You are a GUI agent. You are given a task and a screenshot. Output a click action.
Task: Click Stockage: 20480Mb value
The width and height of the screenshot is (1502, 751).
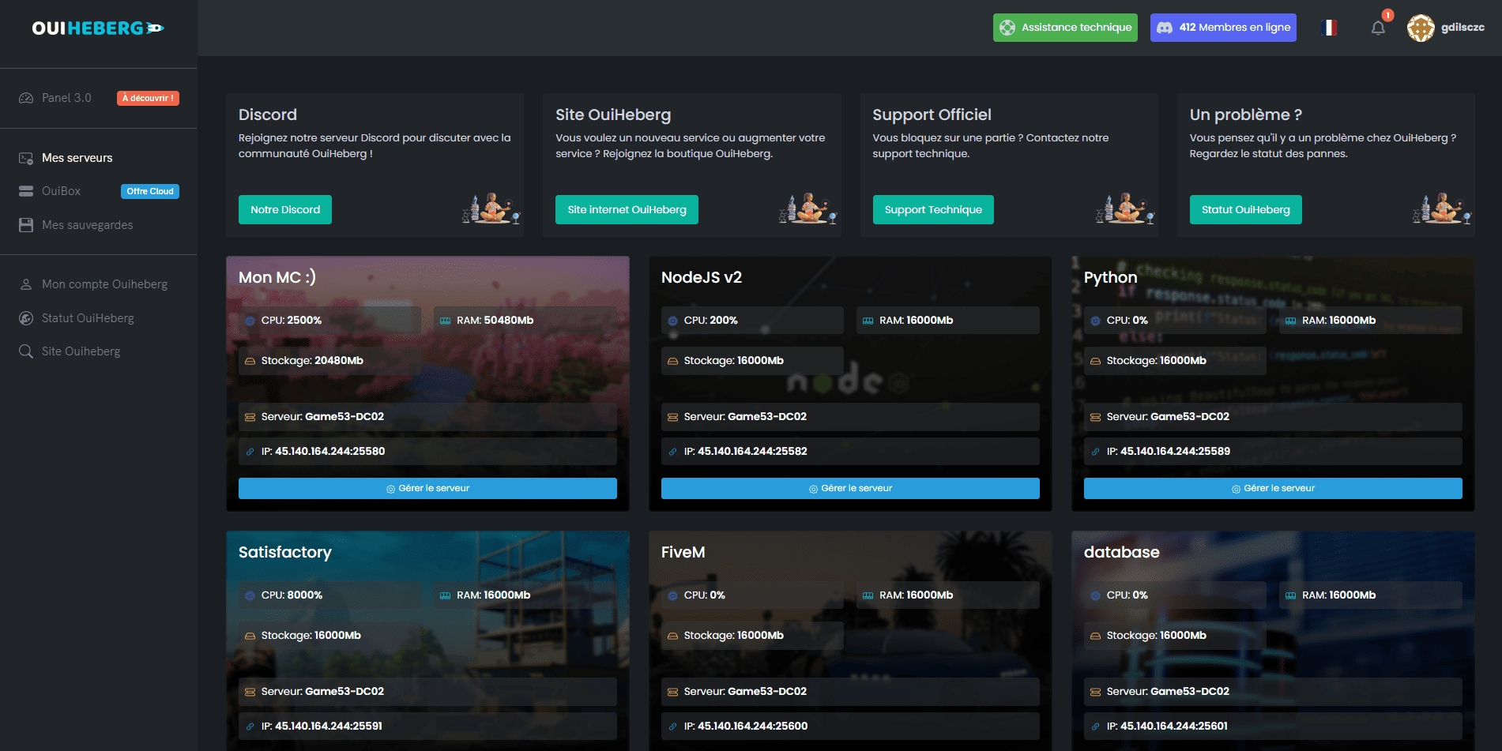(312, 361)
